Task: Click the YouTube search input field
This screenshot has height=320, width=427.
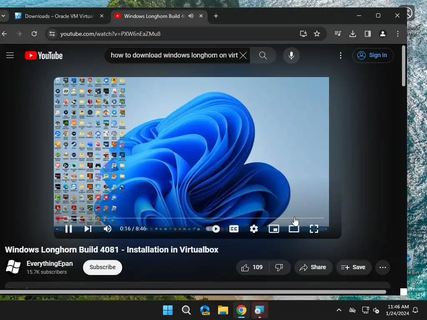Action: coord(174,55)
